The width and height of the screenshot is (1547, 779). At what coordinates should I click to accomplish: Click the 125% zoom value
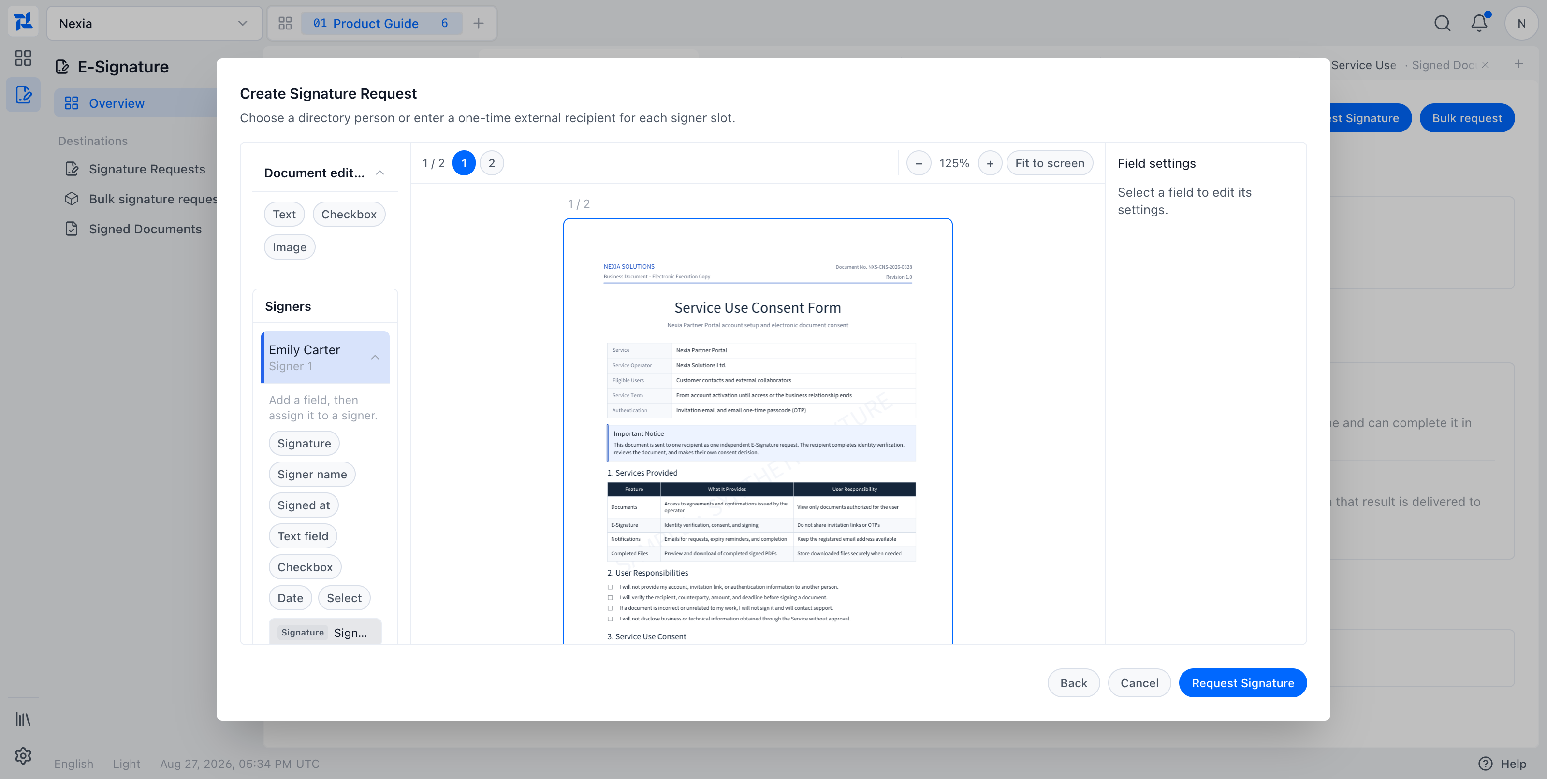pos(954,163)
